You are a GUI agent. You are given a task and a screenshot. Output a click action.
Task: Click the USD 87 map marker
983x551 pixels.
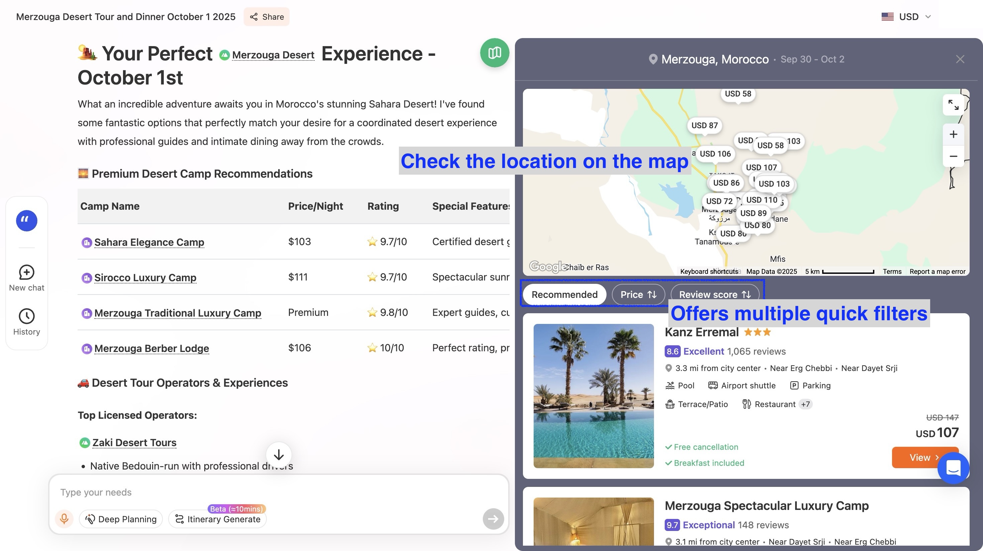pyautogui.click(x=704, y=125)
